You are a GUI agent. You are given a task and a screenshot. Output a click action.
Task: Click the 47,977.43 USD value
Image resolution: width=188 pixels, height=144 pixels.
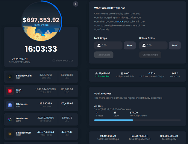67,132
